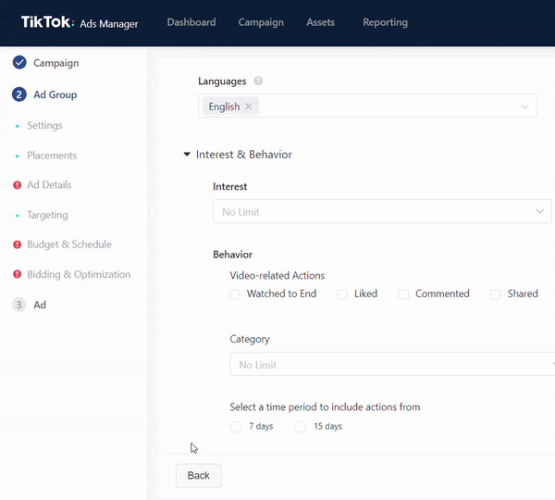
Task: Check the Watched to End checkbox
Action: point(235,294)
